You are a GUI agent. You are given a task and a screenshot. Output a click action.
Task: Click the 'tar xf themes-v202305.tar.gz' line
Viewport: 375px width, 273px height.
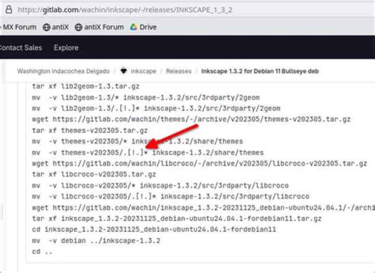(90, 130)
